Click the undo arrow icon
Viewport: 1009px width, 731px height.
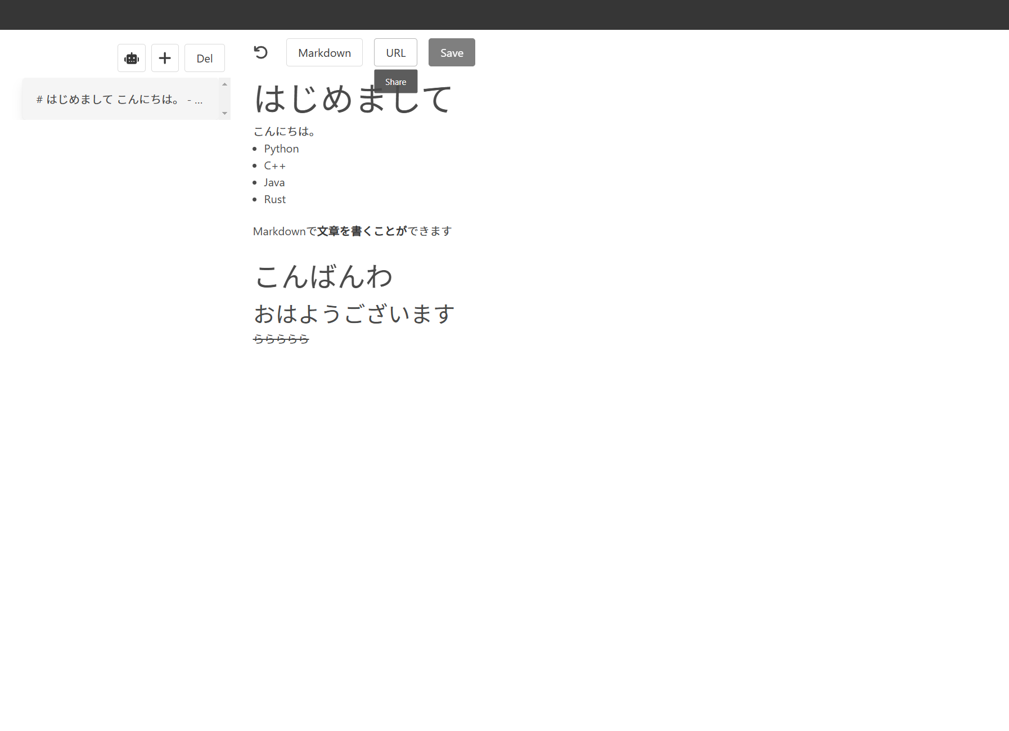(261, 52)
